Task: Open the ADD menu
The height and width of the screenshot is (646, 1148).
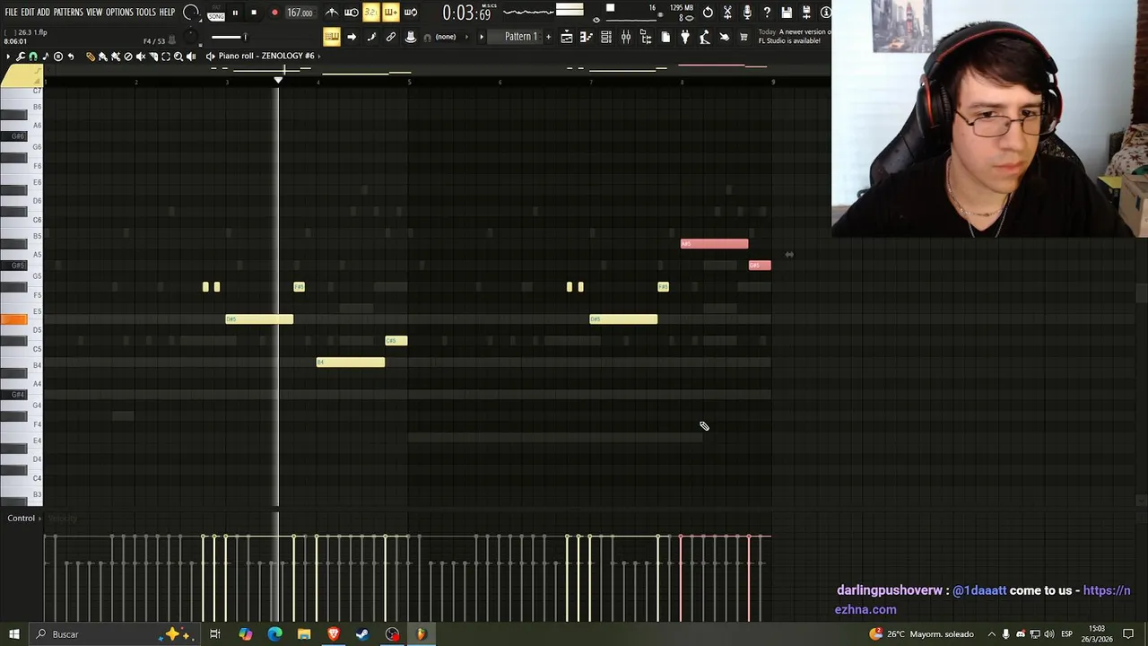Action: coord(43,13)
